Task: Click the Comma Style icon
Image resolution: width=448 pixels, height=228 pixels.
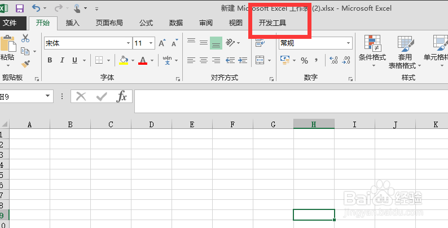Action: pos(316,60)
